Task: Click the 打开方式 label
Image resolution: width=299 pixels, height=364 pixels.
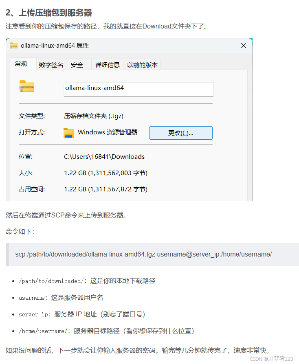Action: point(32,132)
